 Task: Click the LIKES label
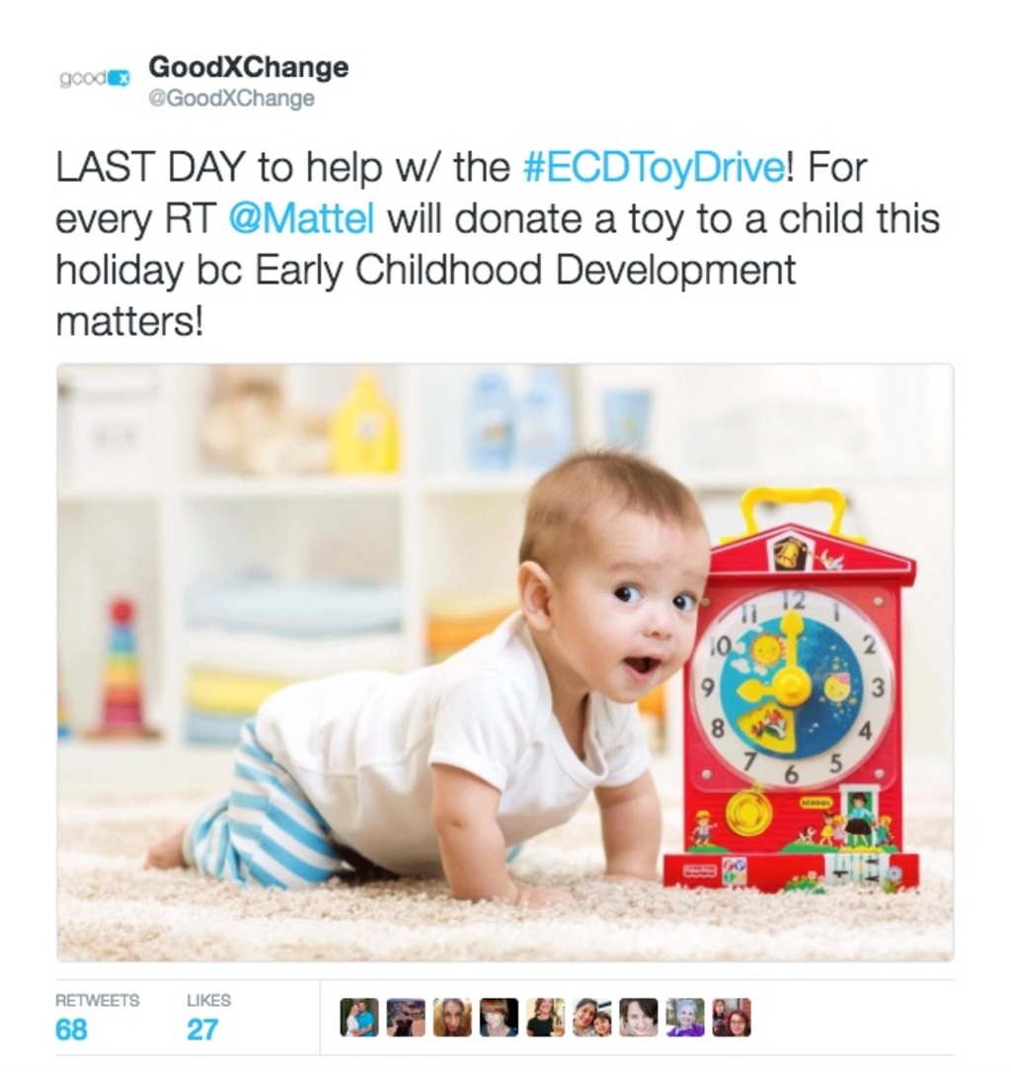208,1000
